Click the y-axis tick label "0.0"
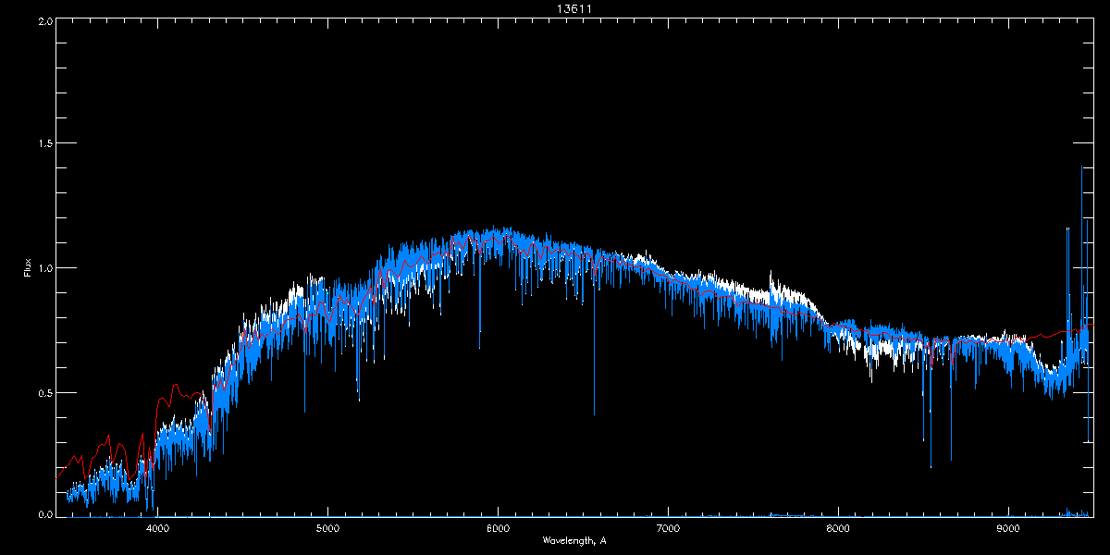Viewport: 1110px width, 555px height. point(45,514)
